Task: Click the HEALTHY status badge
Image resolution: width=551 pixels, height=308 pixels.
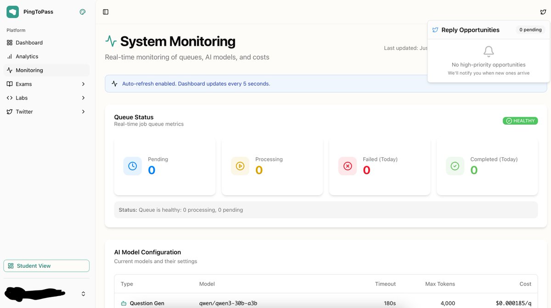Action: click(x=520, y=121)
